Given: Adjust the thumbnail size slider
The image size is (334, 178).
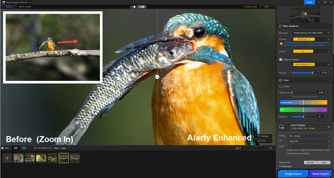Looking at the screenshot, I should tap(253, 148).
